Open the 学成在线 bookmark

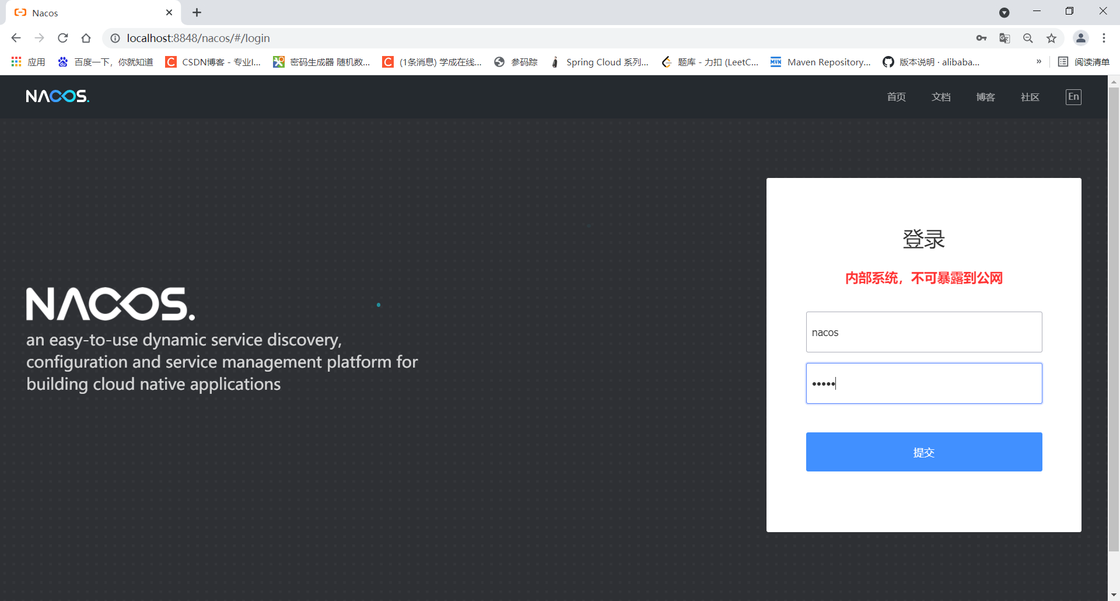[432, 62]
